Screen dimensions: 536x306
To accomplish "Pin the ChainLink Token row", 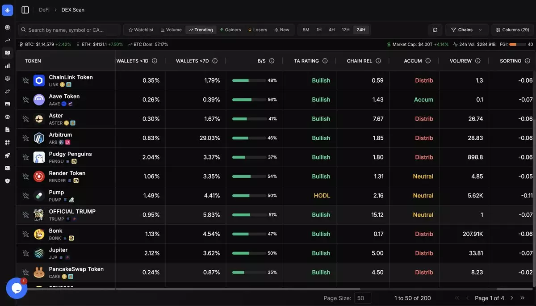I will pyautogui.click(x=25, y=80).
